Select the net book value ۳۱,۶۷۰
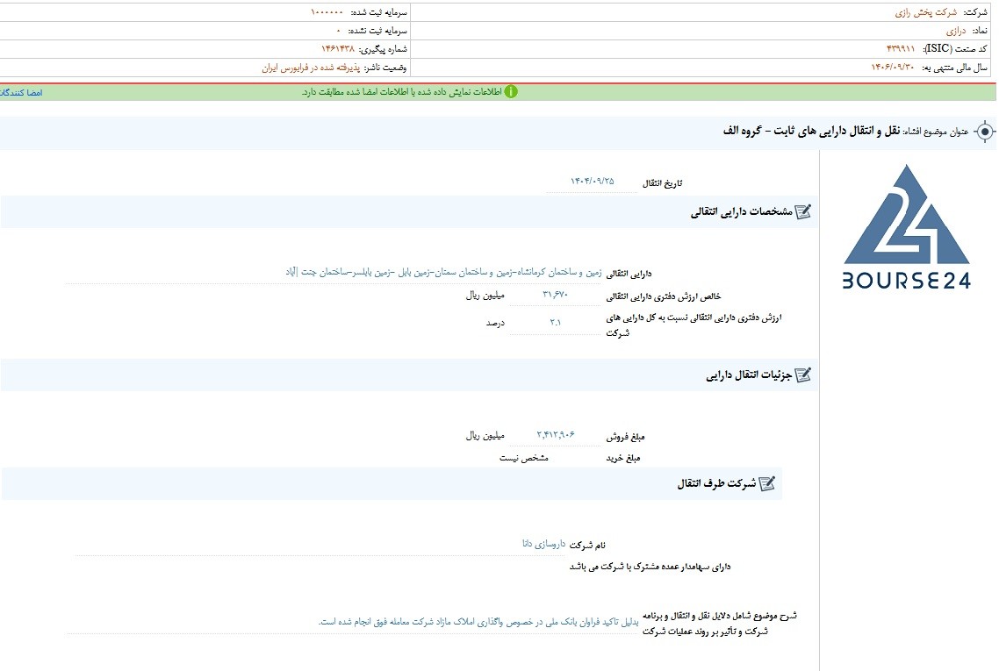The width and height of the screenshot is (999, 671). [555, 294]
